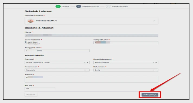Go to the Konfirmasi Data step label

point(120,6)
